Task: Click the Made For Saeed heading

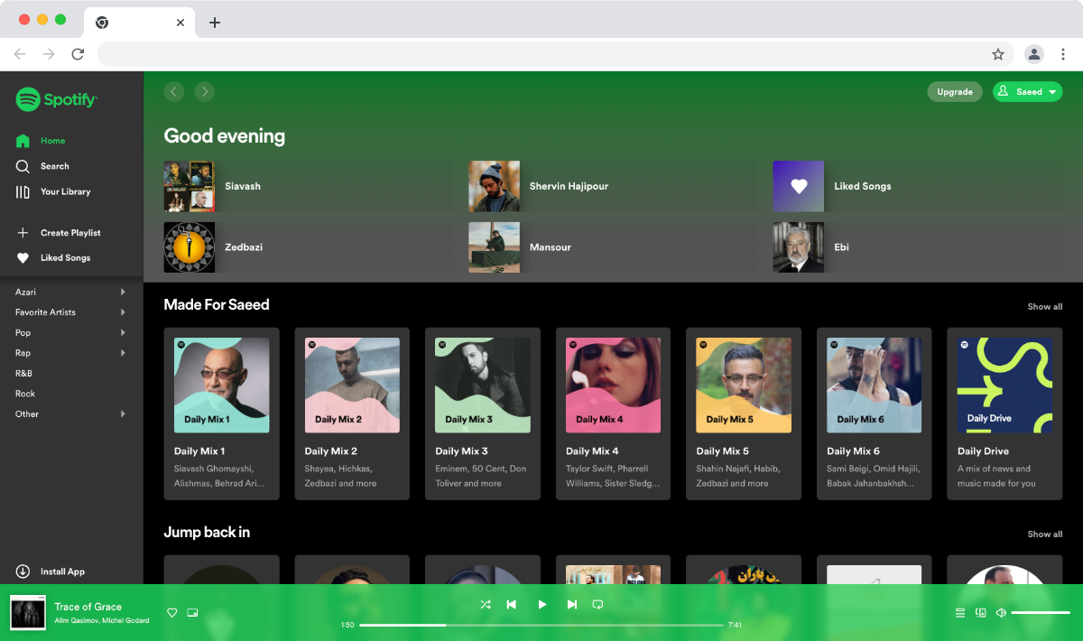Action: tap(217, 305)
